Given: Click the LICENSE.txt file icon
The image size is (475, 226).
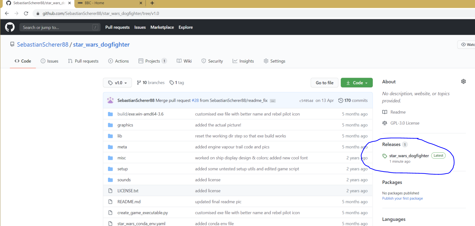Looking at the screenshot, I should coord(110,191).
